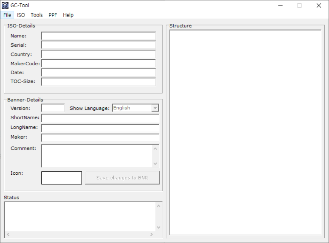
Task: Click Comment box scroll down arrow
Action: [155, 164]
